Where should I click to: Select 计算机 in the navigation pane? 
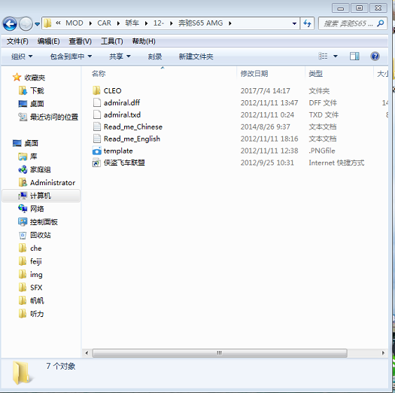click(x=41, y=196)
